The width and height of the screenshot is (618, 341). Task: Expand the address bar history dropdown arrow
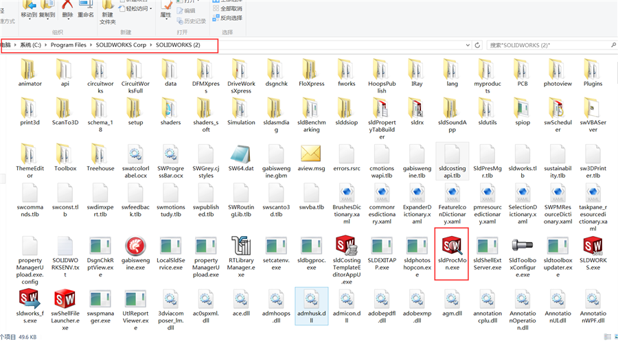(468, 45)
